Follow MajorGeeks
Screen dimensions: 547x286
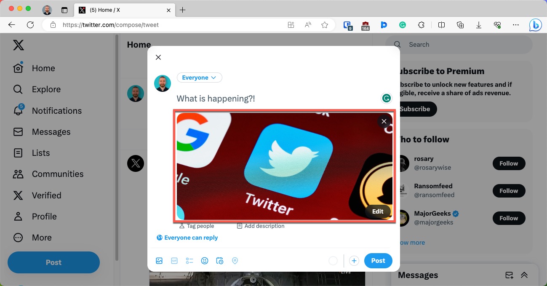point(509,218)
